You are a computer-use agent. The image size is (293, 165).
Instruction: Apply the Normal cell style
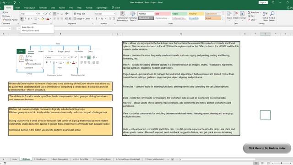coord(146,14)
